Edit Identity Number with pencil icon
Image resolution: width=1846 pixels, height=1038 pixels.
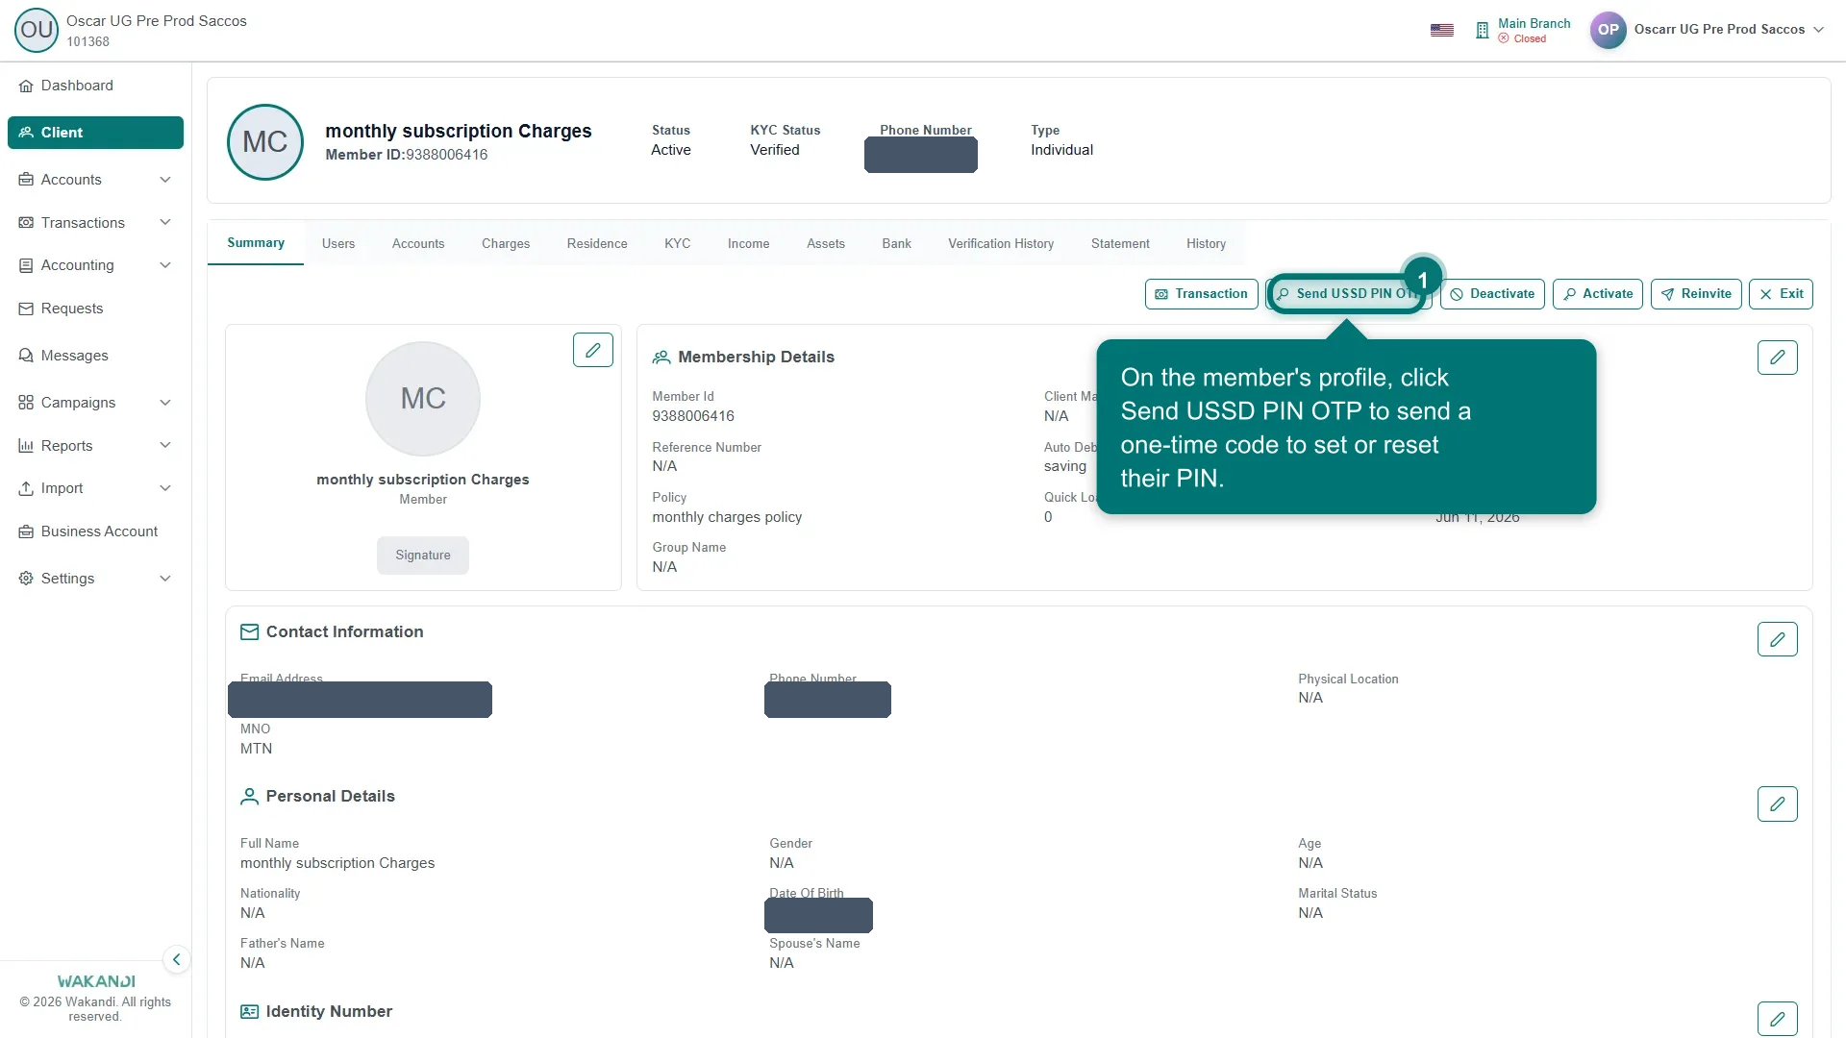pyautogui.click(x=1778, y=1019)
